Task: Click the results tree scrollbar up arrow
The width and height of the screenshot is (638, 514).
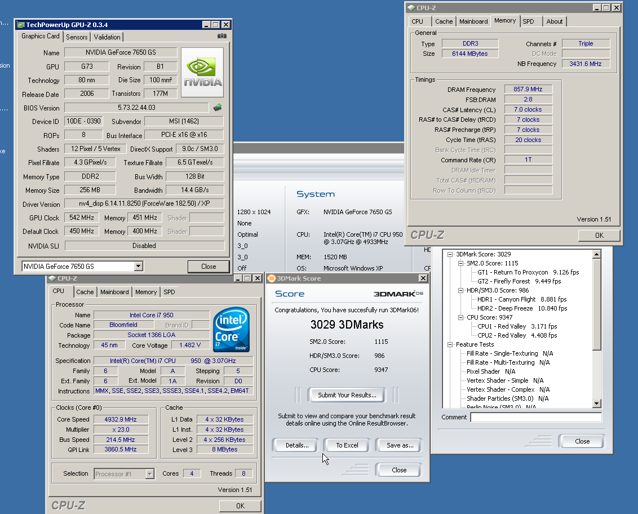Action: [x=596, y=254]
